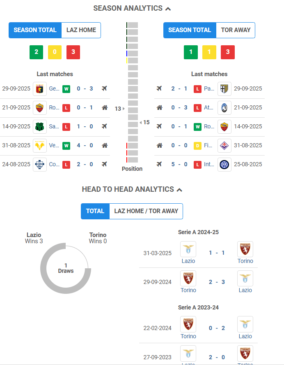Switch to LAZ HOME stats
Screen dimensions: 284x365
click(x=81, y=30)
